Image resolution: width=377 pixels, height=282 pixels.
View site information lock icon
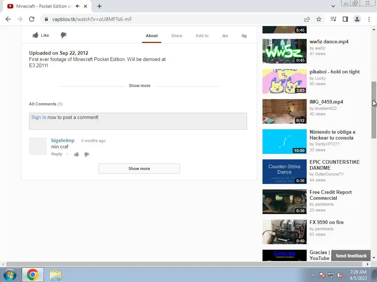pos(46,19)
